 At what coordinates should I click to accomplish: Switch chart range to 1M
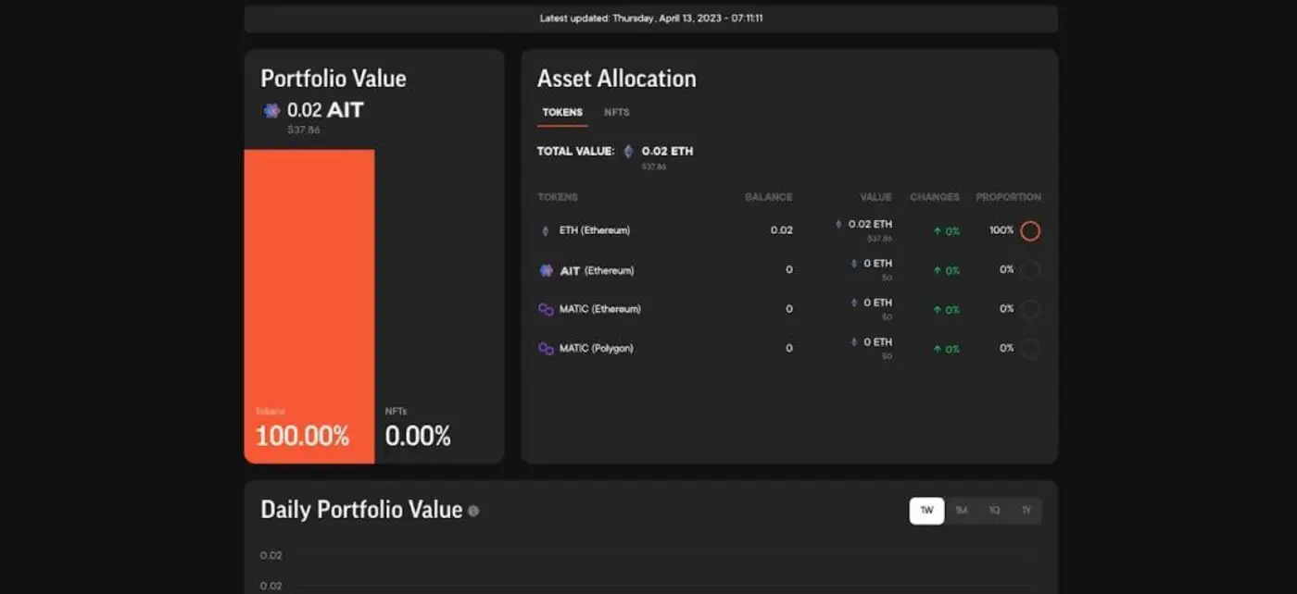[961, 511]
